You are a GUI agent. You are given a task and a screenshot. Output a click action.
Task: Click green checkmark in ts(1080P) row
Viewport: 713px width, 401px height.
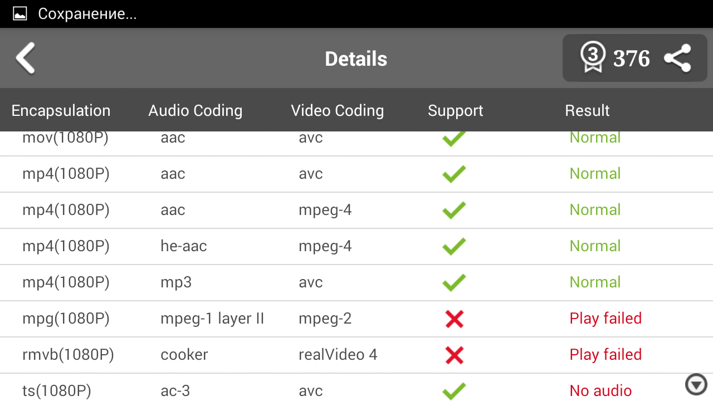pos(454,391)
